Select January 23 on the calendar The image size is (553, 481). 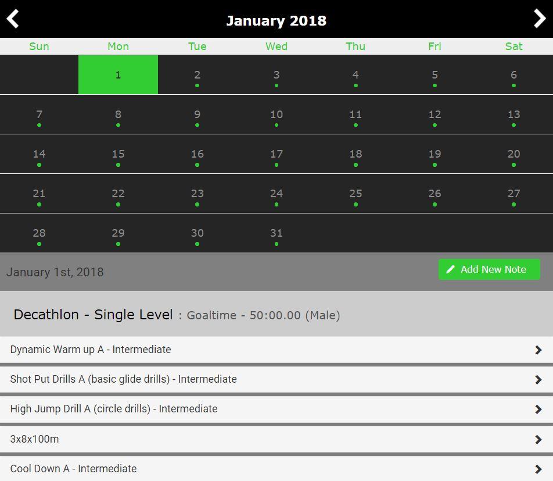[x=197, y=194]
